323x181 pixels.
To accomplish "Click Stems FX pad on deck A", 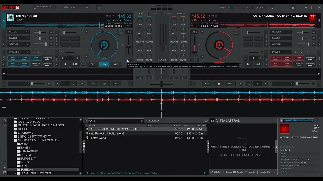I will (36, 64).
